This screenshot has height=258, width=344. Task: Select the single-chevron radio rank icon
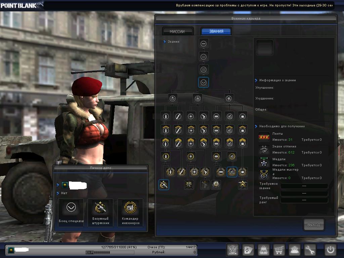click(x=230, y=130)
